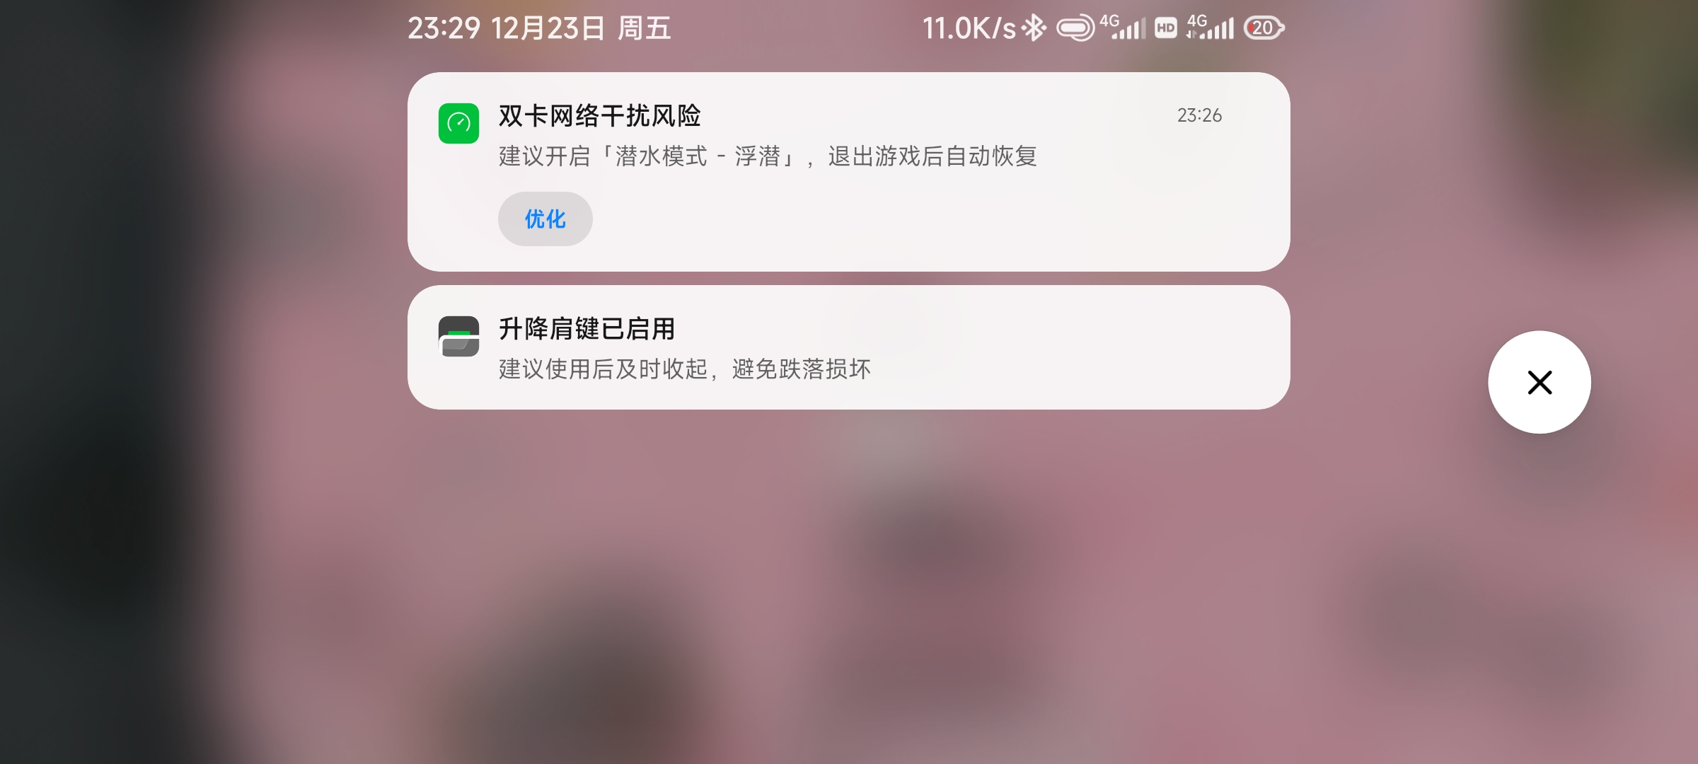
Task: Tap the HD voice status icon
Action: 1166,28
